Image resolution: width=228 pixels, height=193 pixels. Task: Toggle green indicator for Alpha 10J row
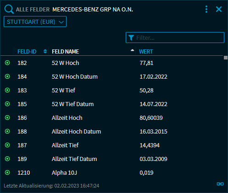7,172
